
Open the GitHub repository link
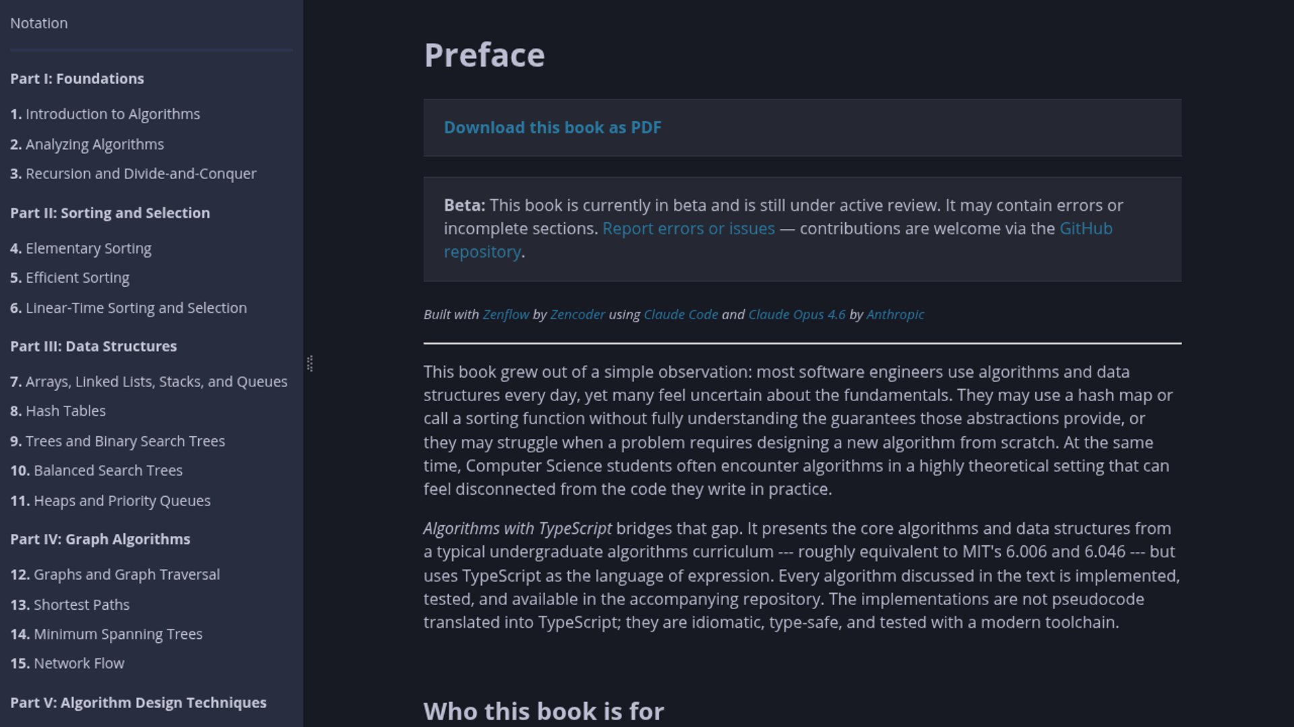click(x=1085, y=229)
